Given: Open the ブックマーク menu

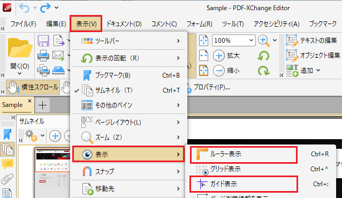Looking at the screenshot, I should point(323,24).
